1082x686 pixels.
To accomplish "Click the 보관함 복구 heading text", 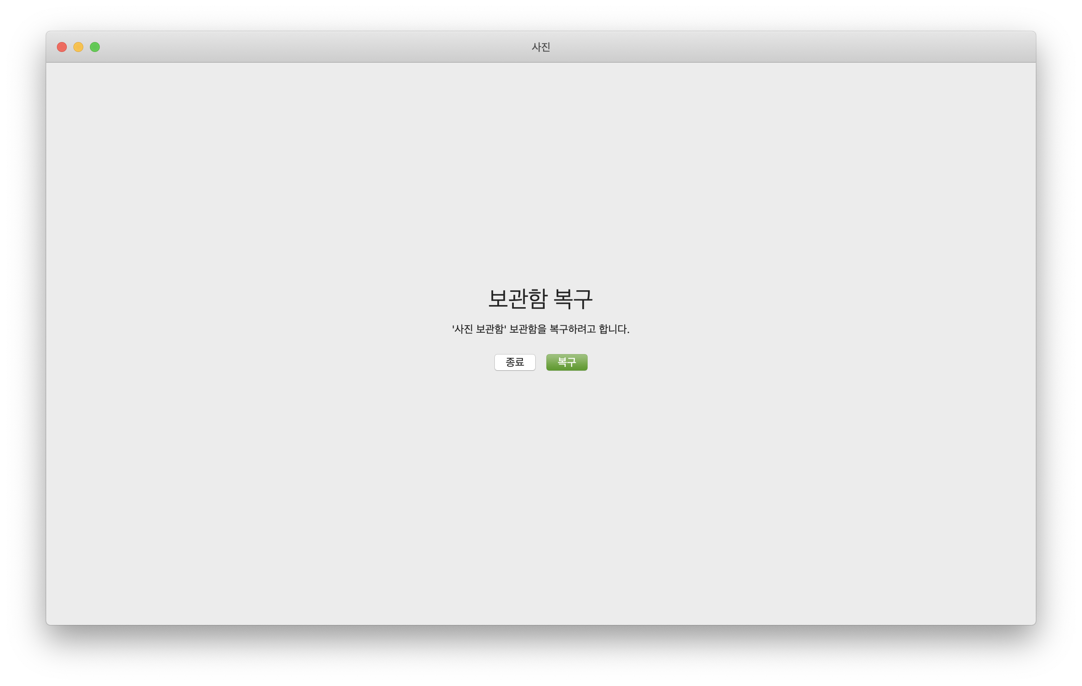I will (x=541, y=299).
